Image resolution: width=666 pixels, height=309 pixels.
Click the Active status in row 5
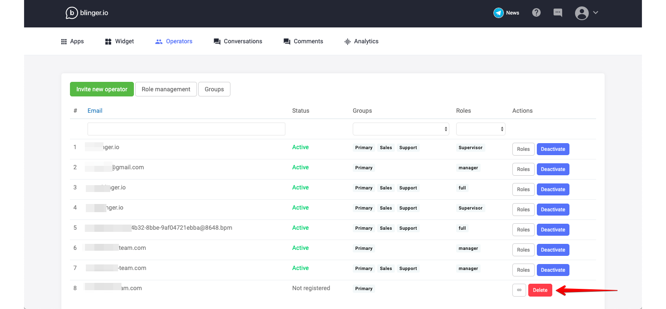[300, 228]
